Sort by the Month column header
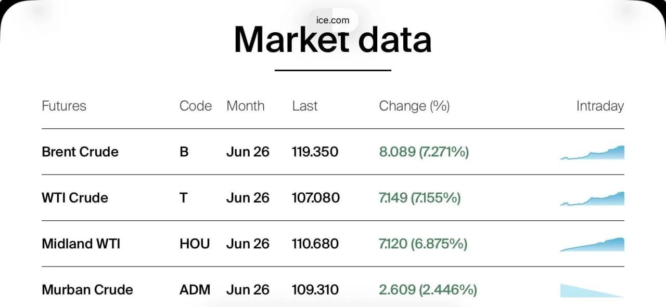The image size is (666, 307). pos(246,106)
